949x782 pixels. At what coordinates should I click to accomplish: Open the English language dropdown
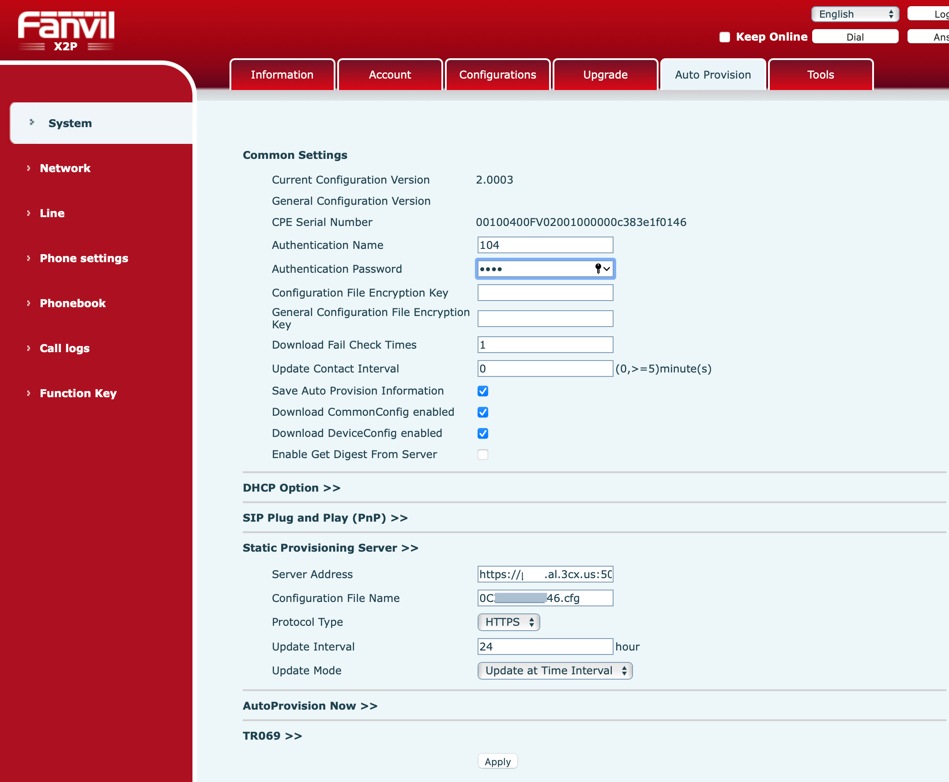click(x=855, y=14)
